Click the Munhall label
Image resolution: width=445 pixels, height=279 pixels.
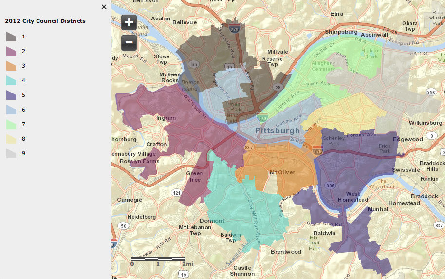[x=379, y=209]
